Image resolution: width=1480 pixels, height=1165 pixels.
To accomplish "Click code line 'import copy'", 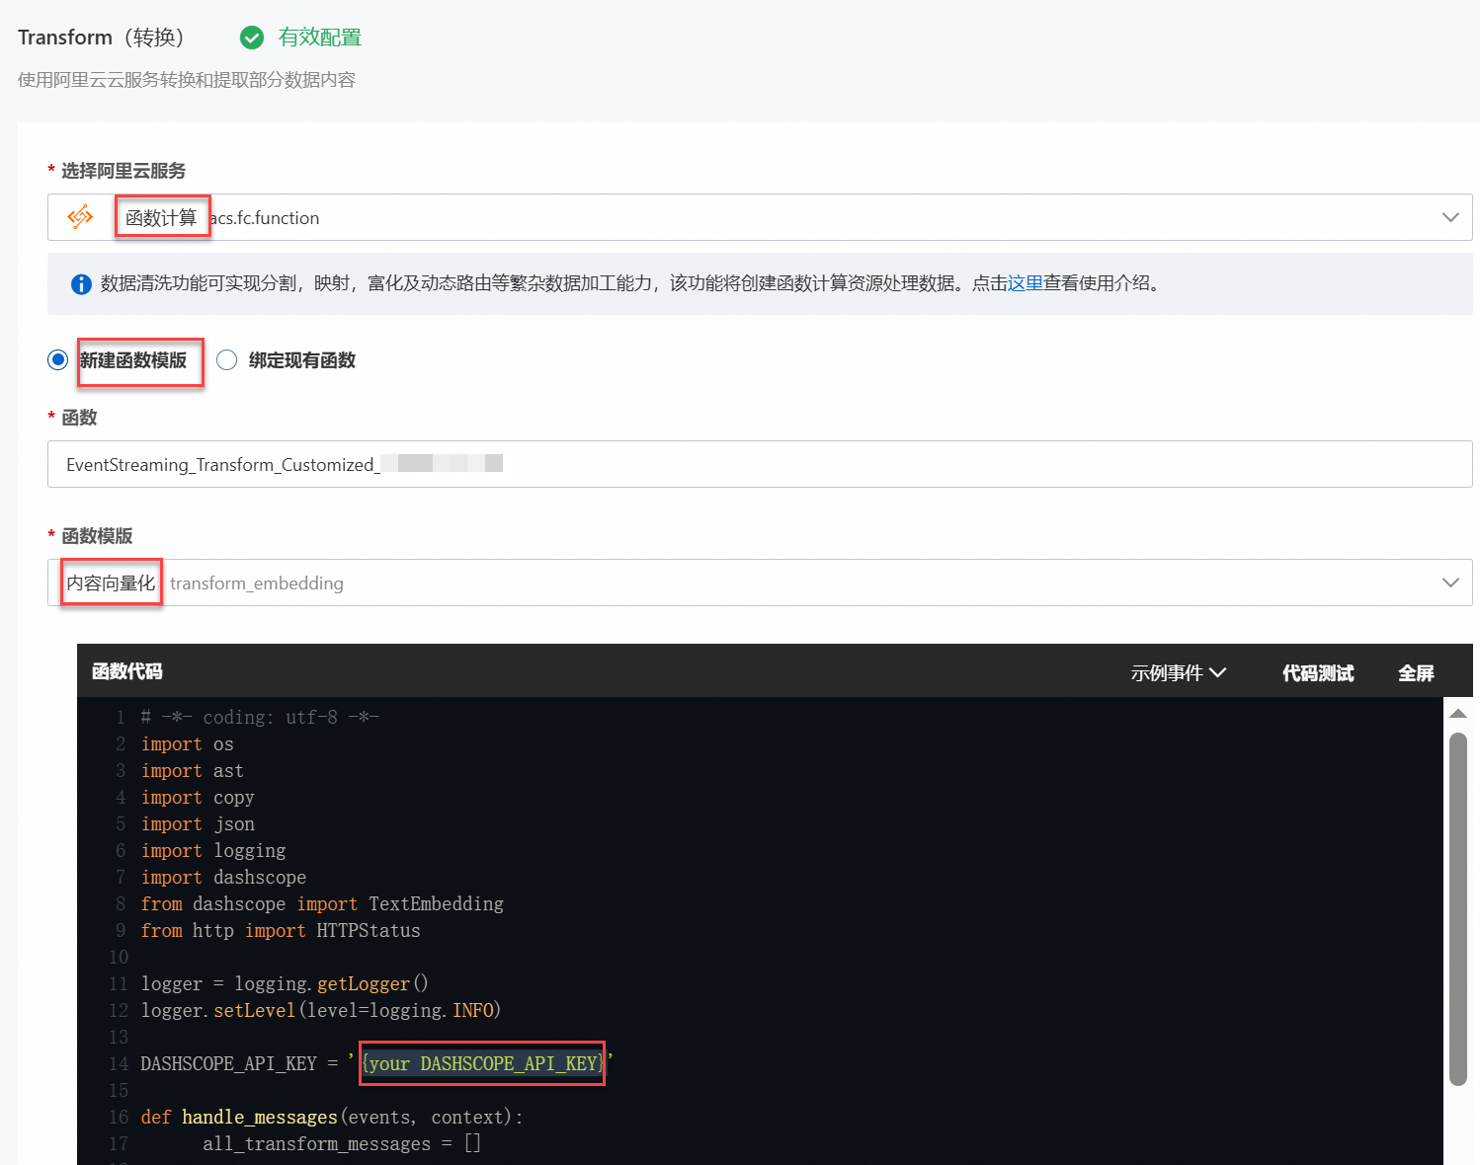I will coord(198,797).
